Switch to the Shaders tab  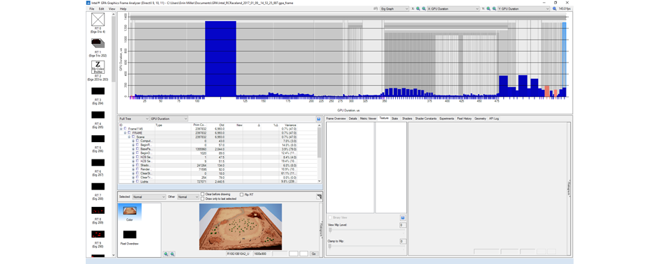(407, 118)
